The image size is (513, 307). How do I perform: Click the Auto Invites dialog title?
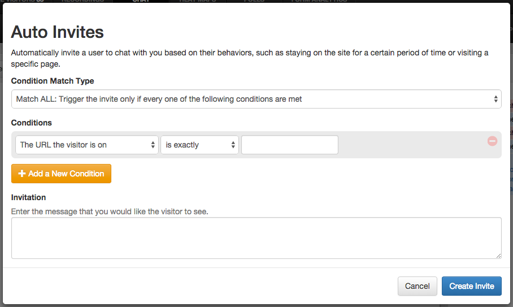pos(57,32)
